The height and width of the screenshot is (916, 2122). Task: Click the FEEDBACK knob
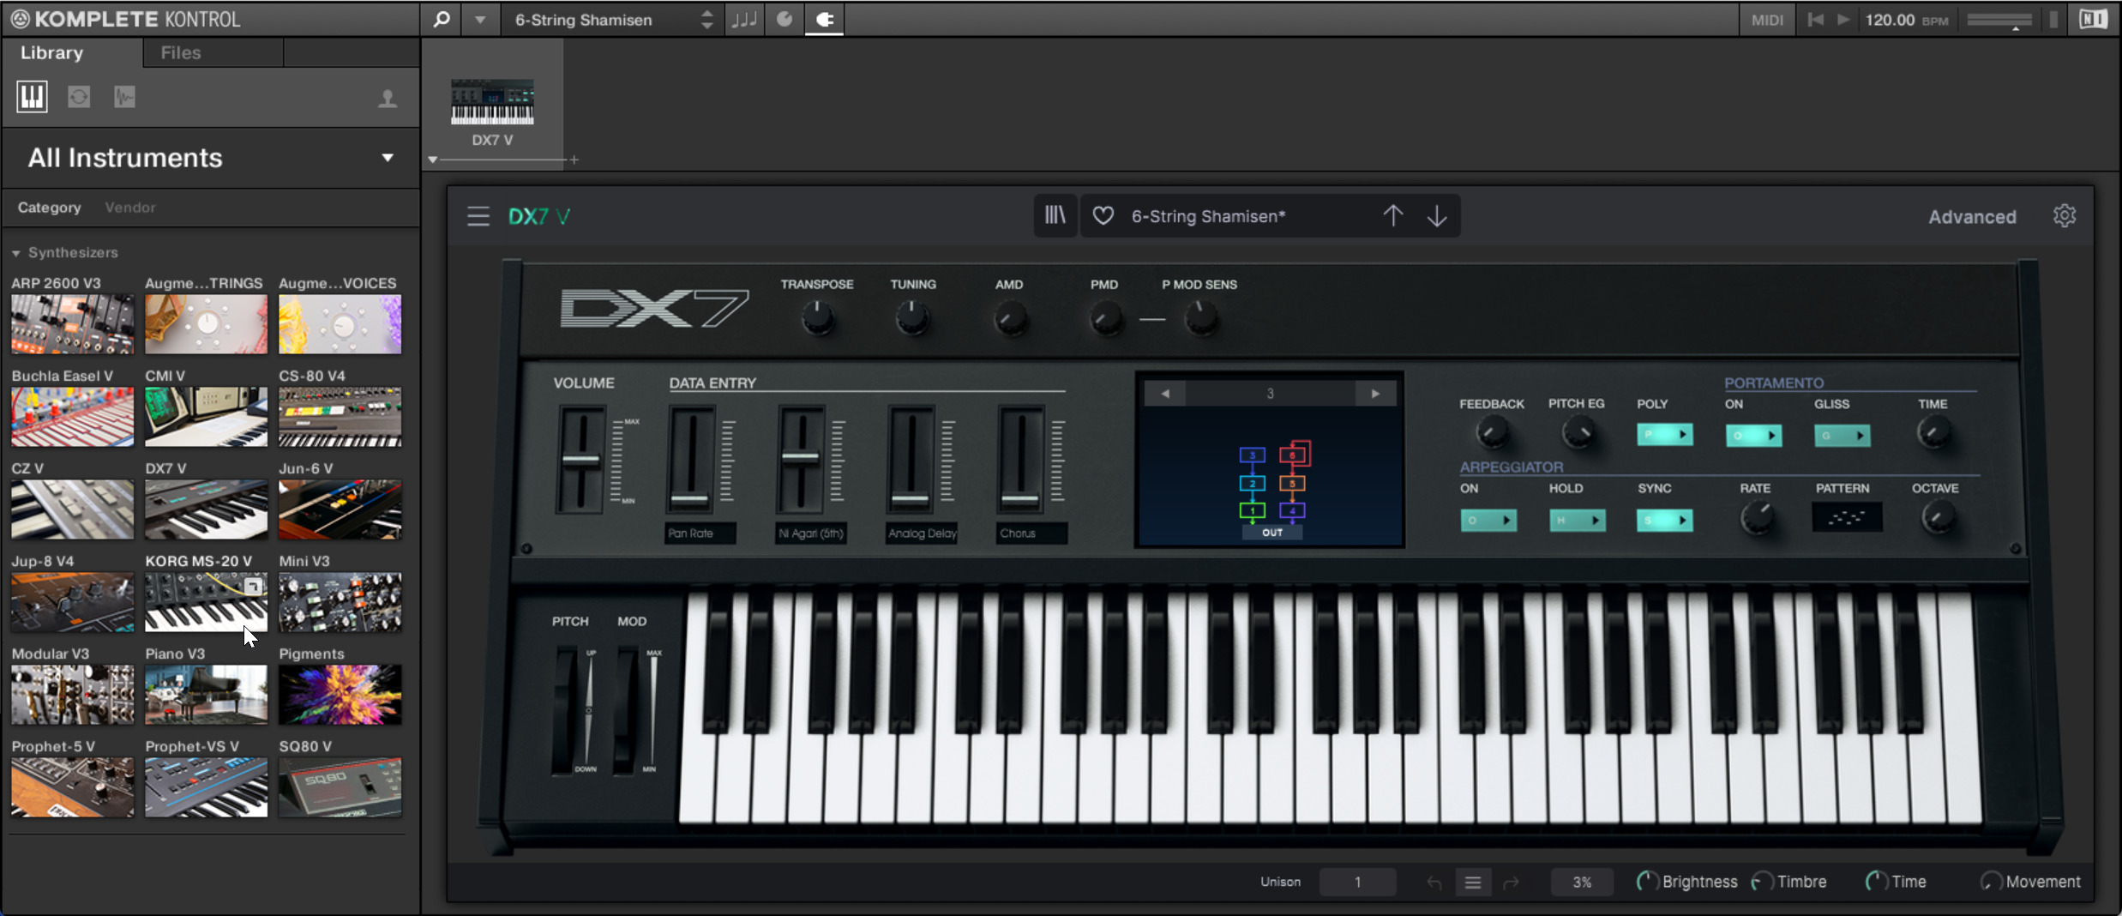tap(1492, 432)
